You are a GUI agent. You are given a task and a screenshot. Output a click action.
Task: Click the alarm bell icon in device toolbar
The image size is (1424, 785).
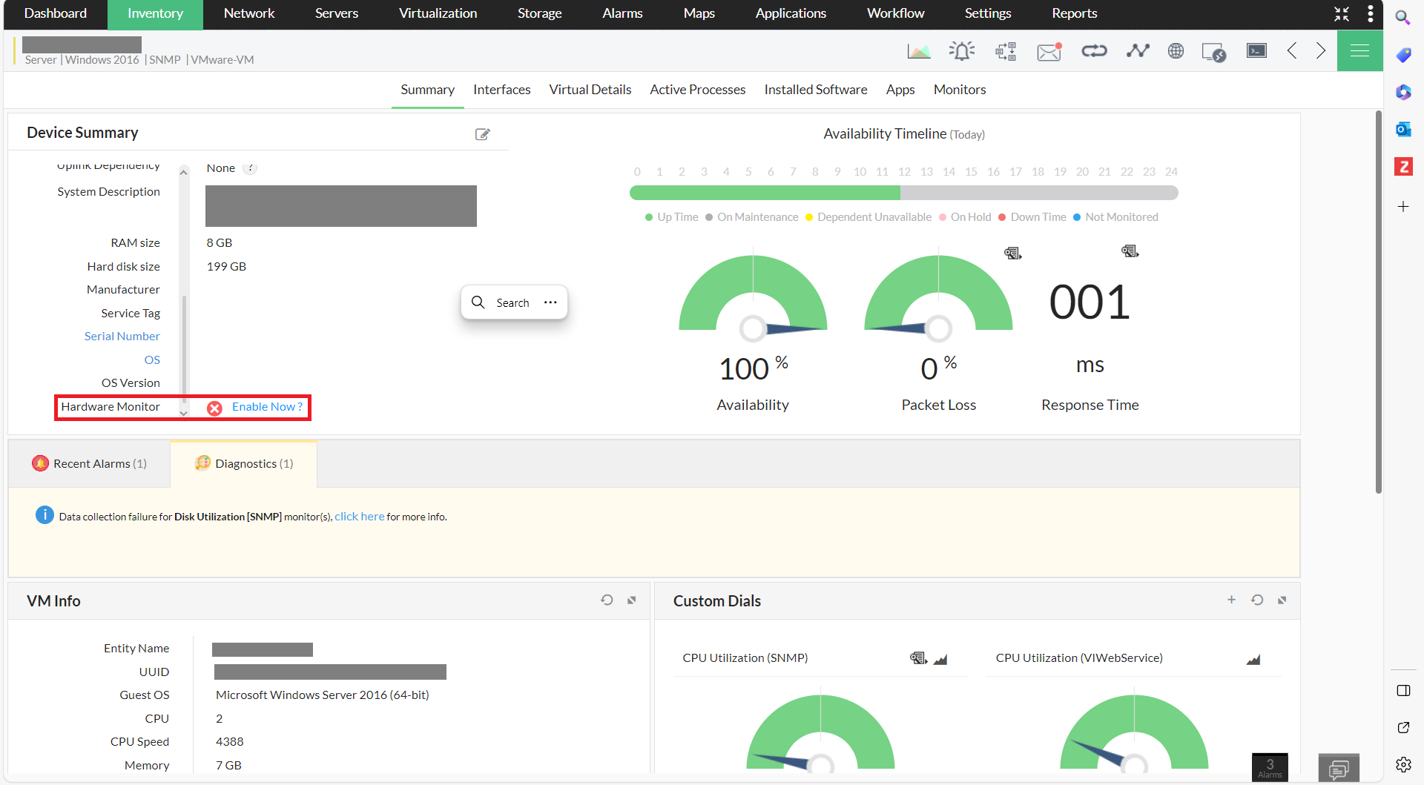[962, 51]
